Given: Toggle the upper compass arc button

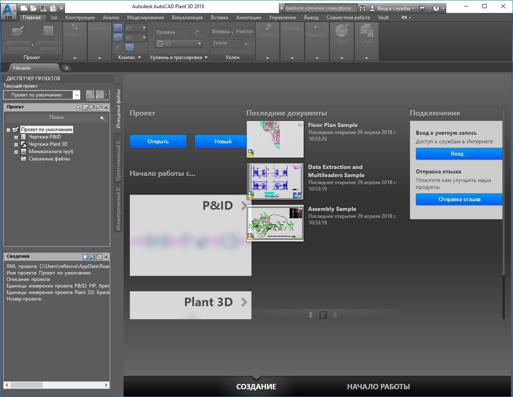Looking at the screenshot, I should coord(118,28).
